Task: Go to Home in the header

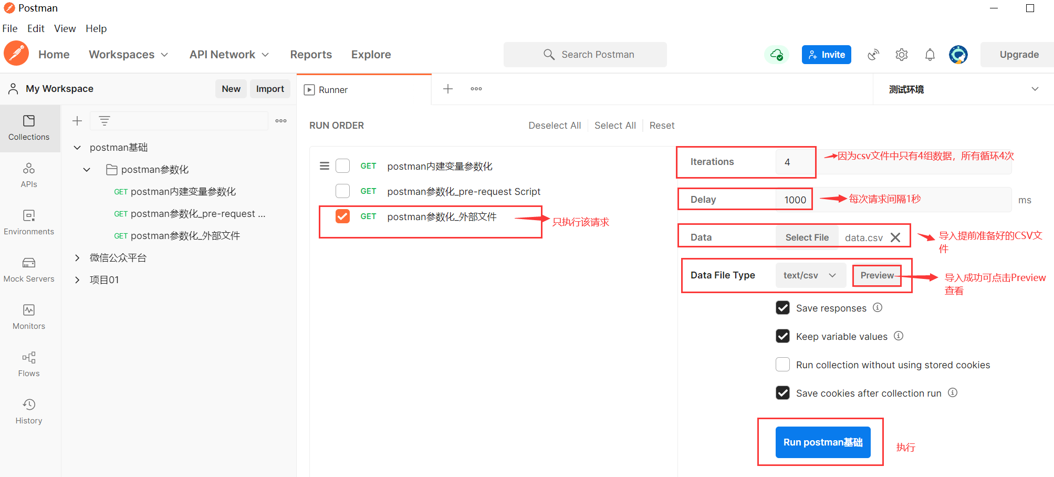Action: coord(54,55)
